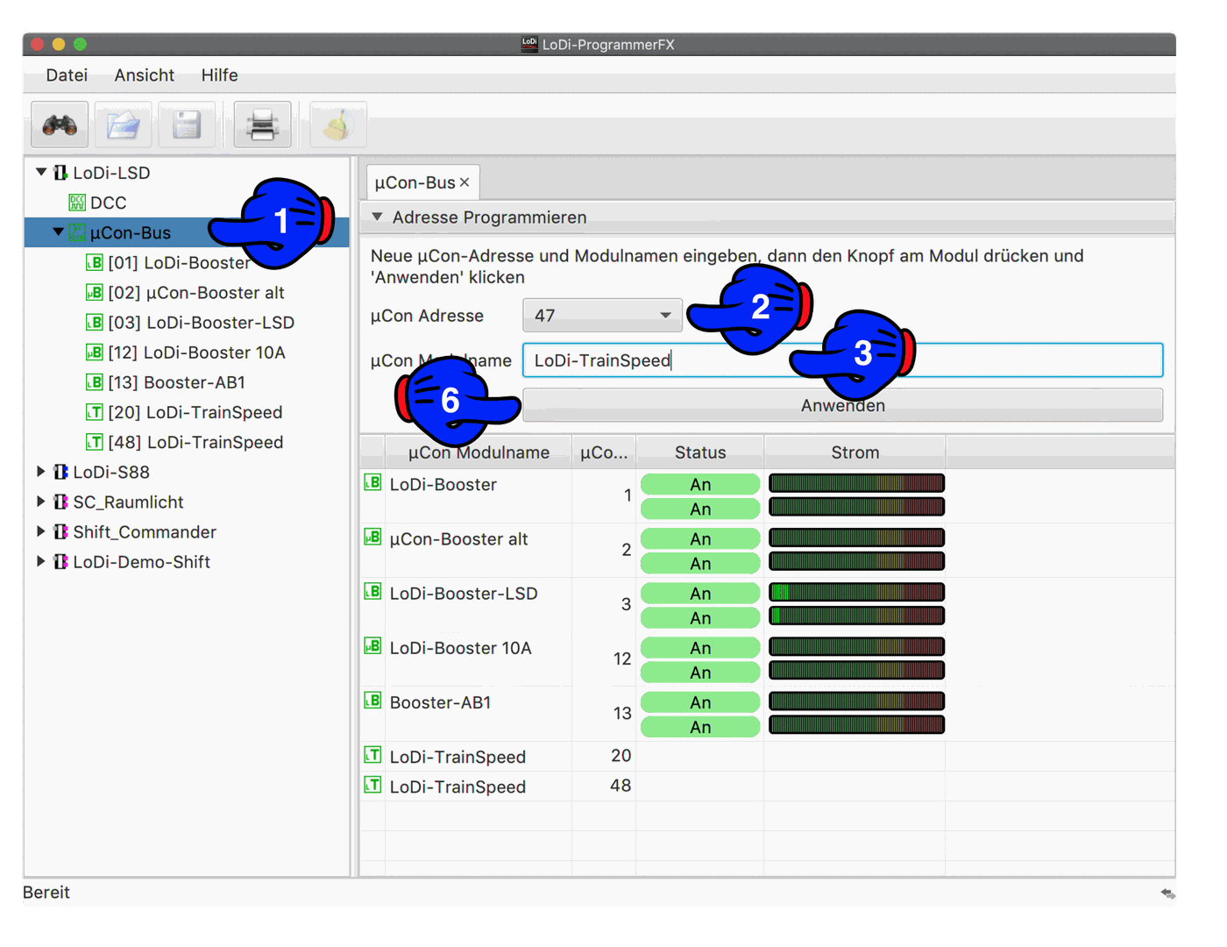The image size is (1227, 947).
Task: Open the Datei menu
Action: point(67,75)
